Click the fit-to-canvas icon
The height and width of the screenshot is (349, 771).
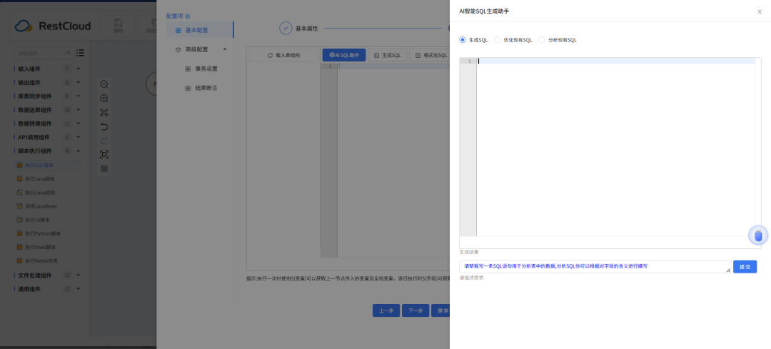(x=104, y=113)
